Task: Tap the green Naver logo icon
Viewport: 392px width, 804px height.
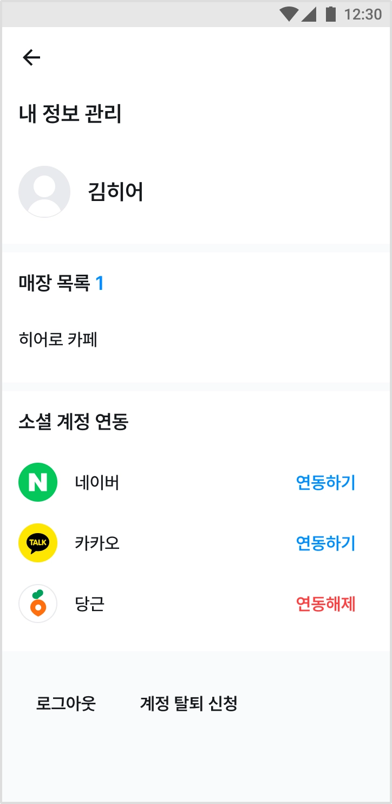Action: tap(38, 482)
